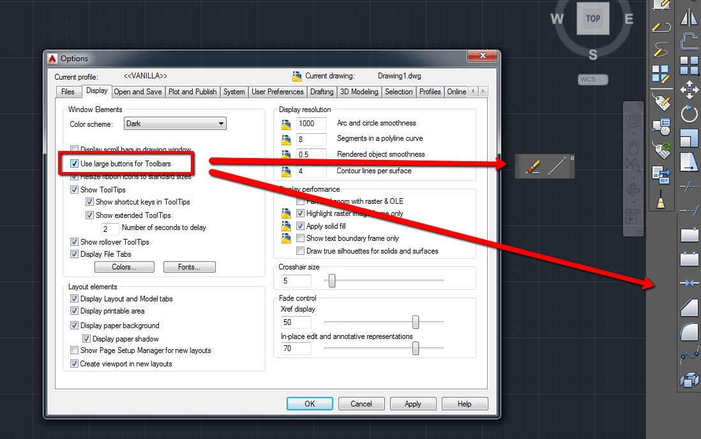Uncheck Use large buttons for Toolbars
The image size is (701, 439).
click(x=75, y=163)
